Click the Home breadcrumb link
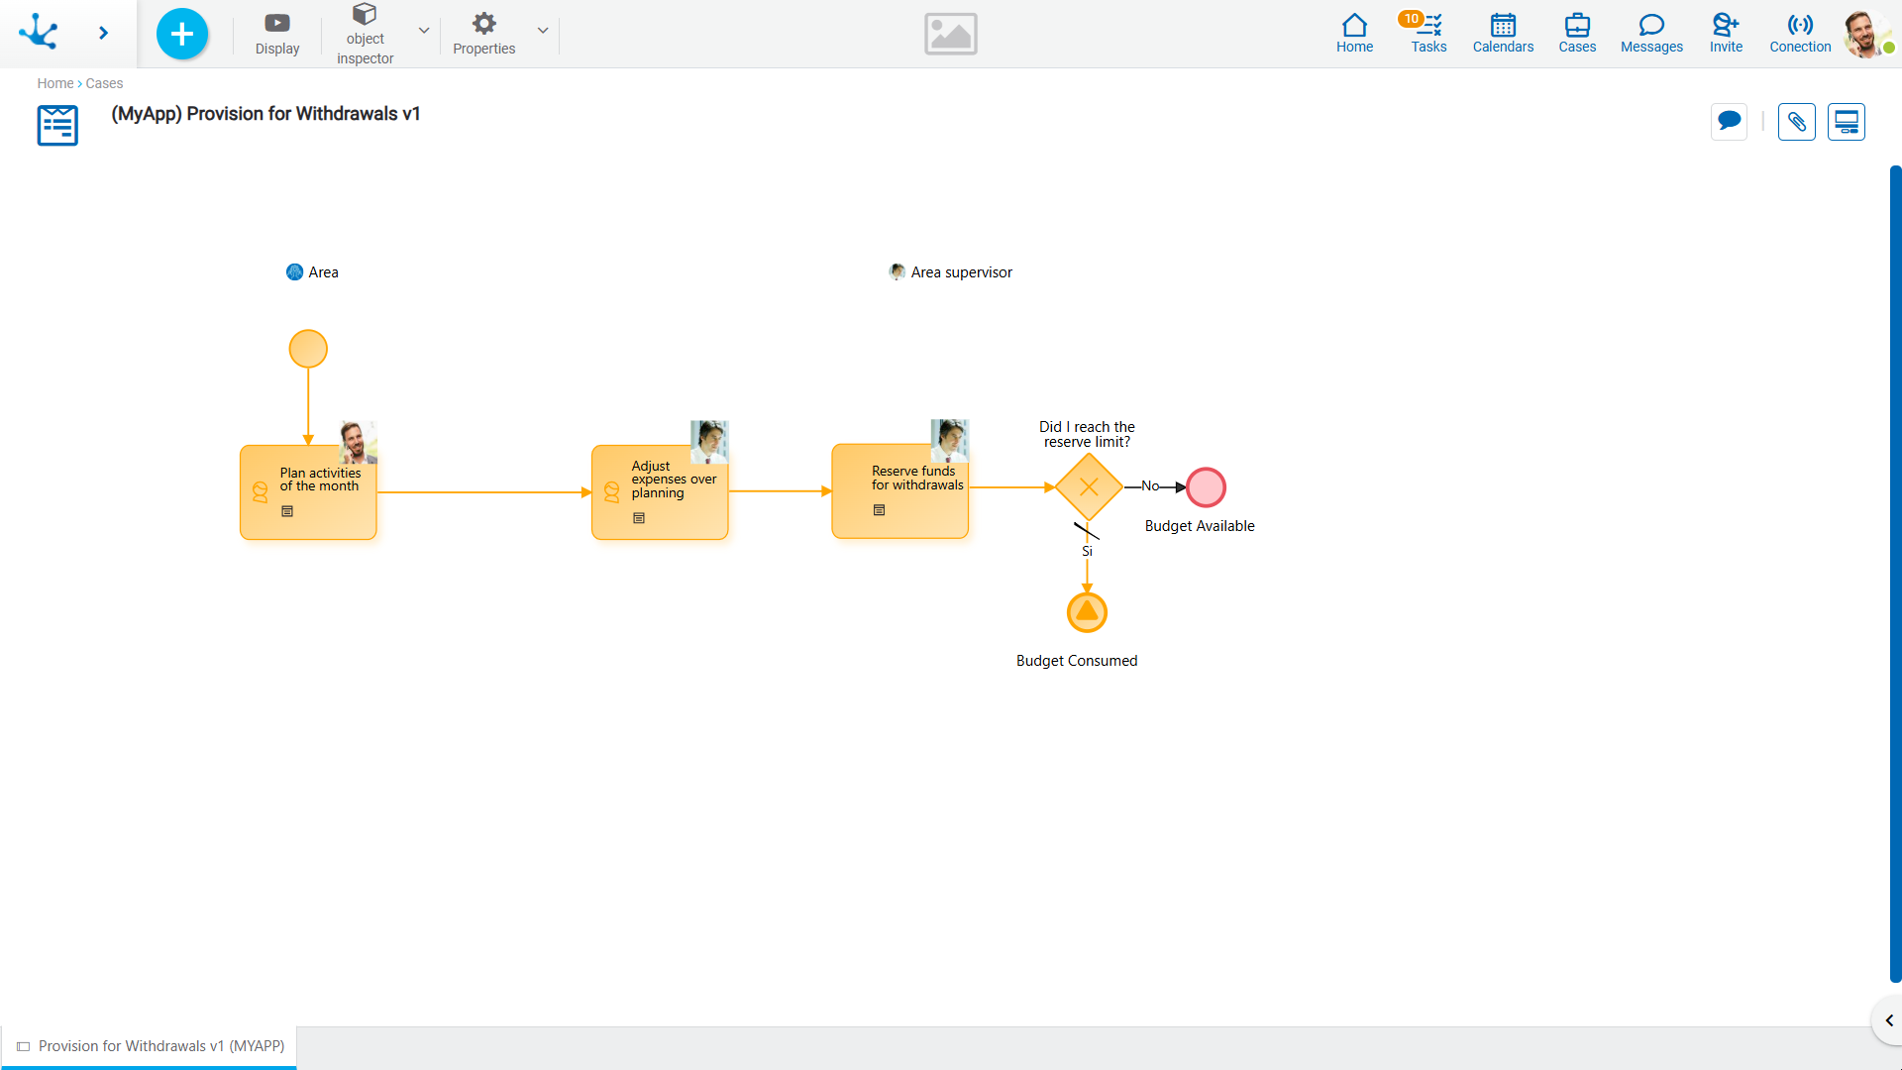The image size is (1902, 1070). point(55,83)
